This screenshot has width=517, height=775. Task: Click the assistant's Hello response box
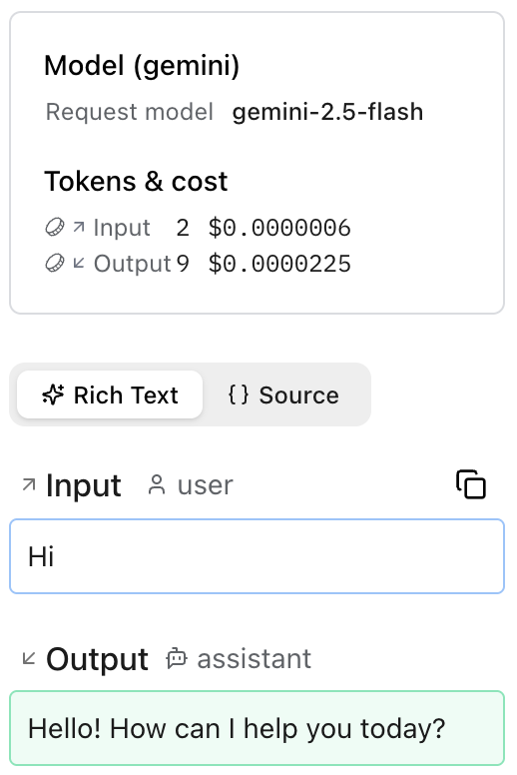[x=257, y=728]
